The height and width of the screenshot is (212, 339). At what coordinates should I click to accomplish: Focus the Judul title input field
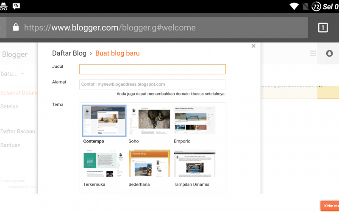click(153, 69)
